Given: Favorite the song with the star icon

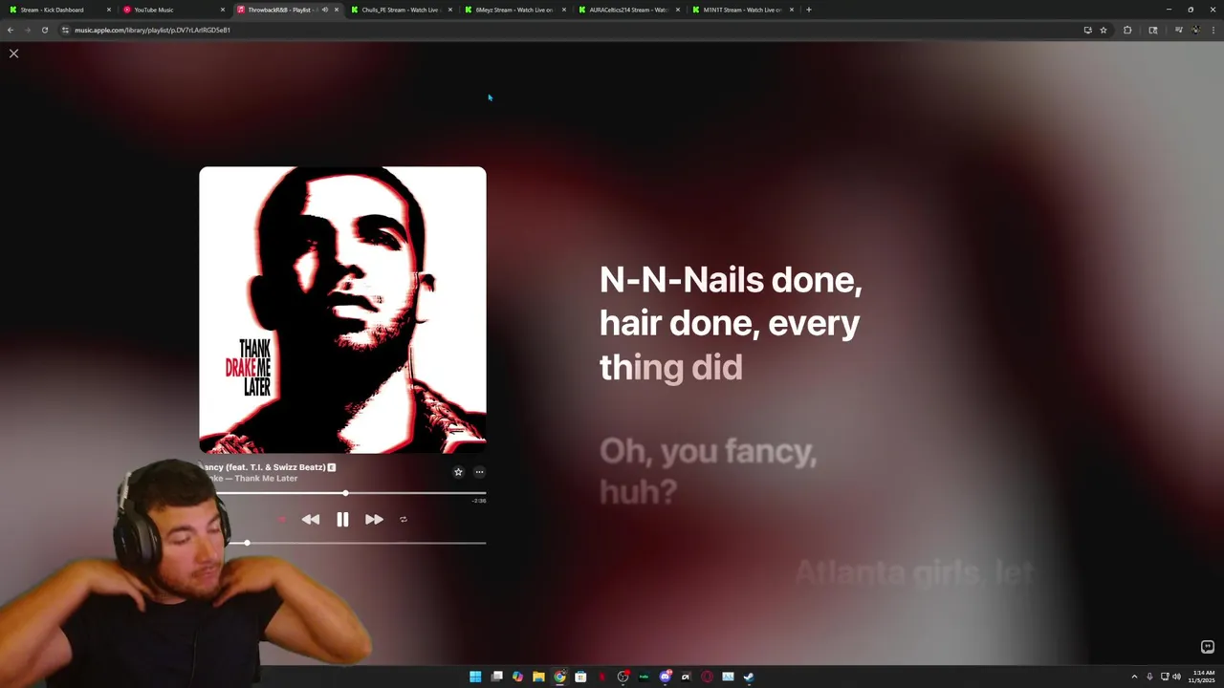Looking at the screenshot, I should (458, 472).
